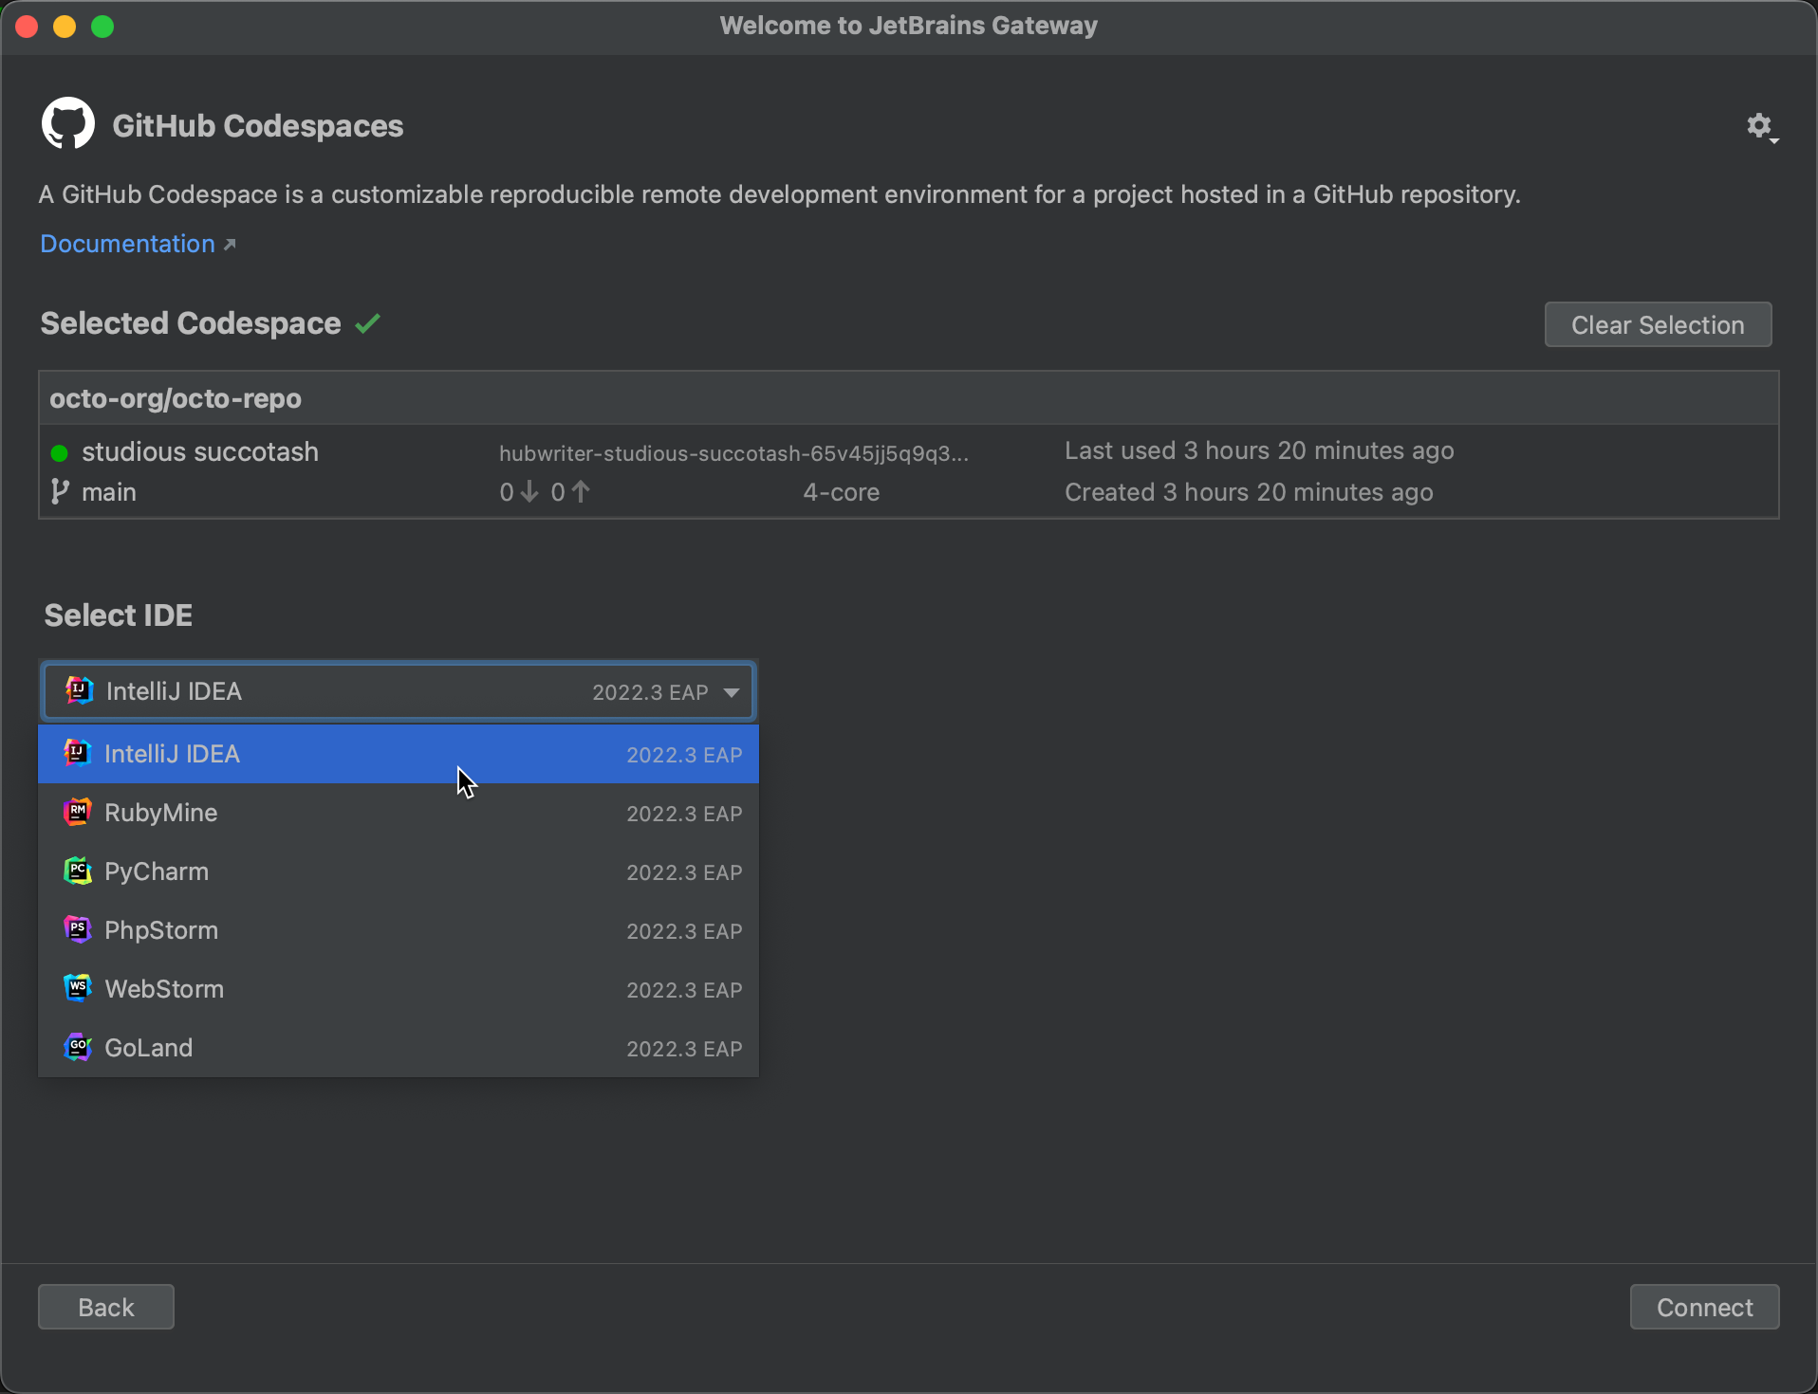Minimize the window with the yellow button
This screenshot has height=1394, width=1818.
[65, 27]
